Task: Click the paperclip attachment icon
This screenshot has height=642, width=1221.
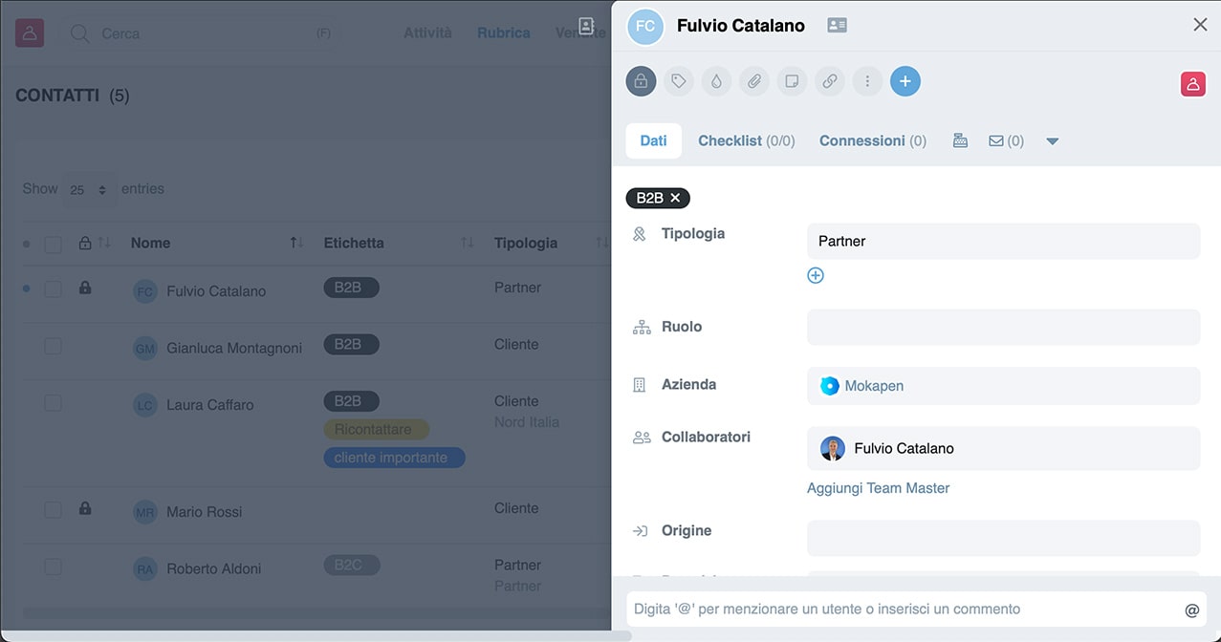Action: click(754, 81)
